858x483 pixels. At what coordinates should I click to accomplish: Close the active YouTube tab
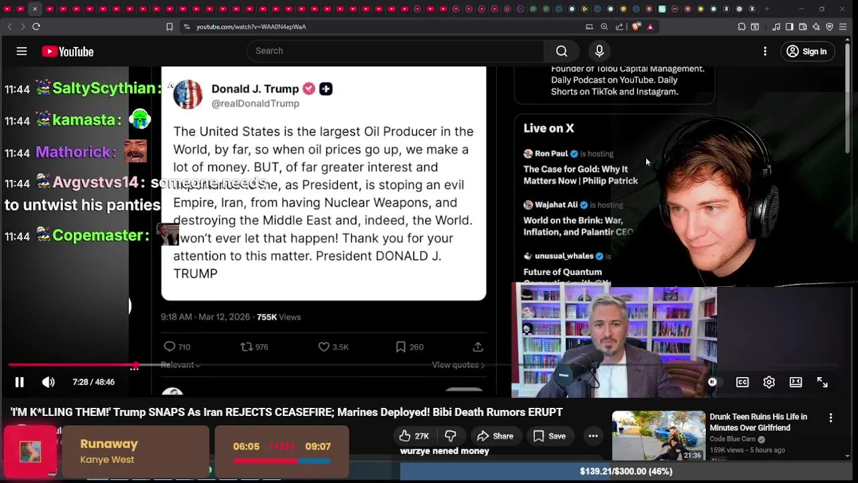click(35, 9)
